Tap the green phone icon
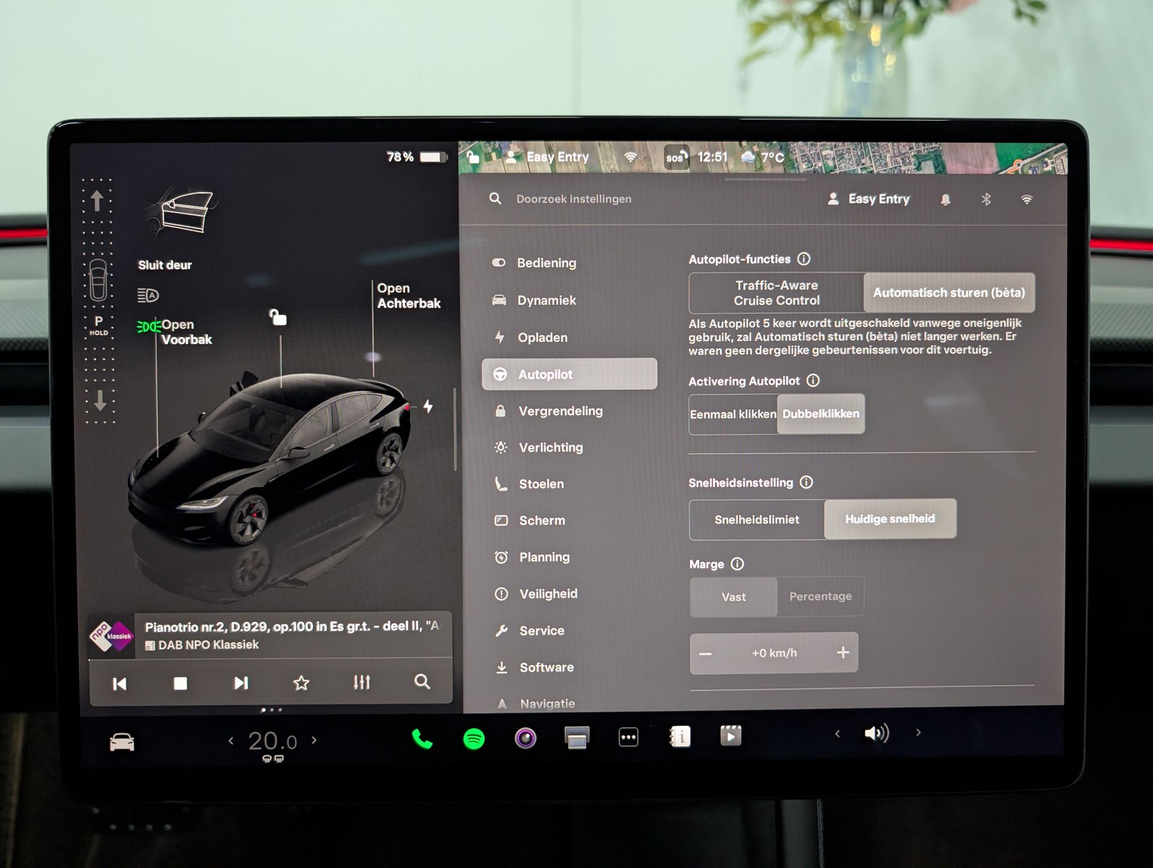Viewport: 1153px width, 868px height. [x=422, y=739]
